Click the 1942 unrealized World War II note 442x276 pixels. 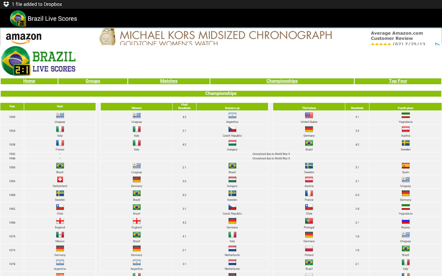coord(271,154)
